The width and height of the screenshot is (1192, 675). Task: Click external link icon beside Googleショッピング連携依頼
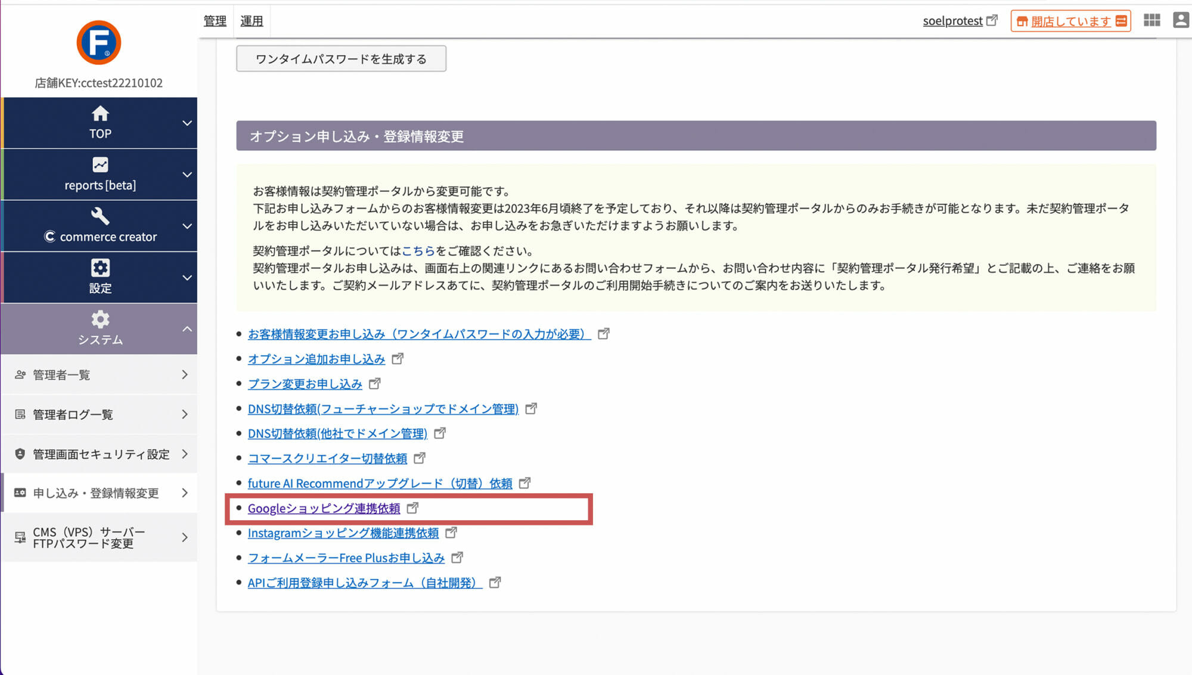(x=412, y=508)
